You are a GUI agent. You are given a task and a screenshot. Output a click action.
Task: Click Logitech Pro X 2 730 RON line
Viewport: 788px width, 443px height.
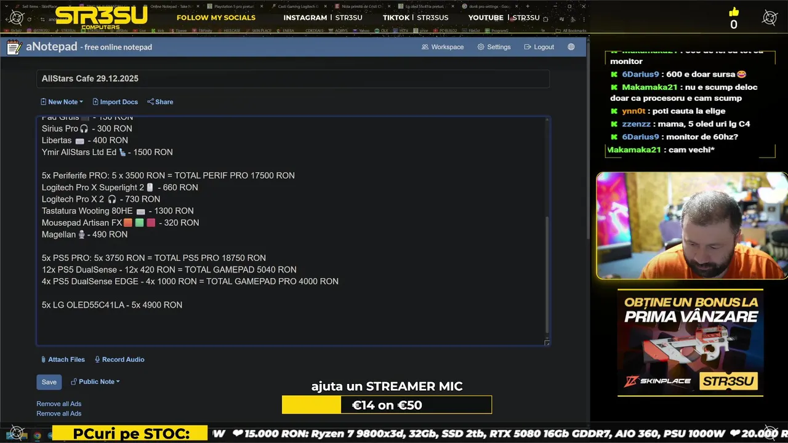(x=101, y=199)
